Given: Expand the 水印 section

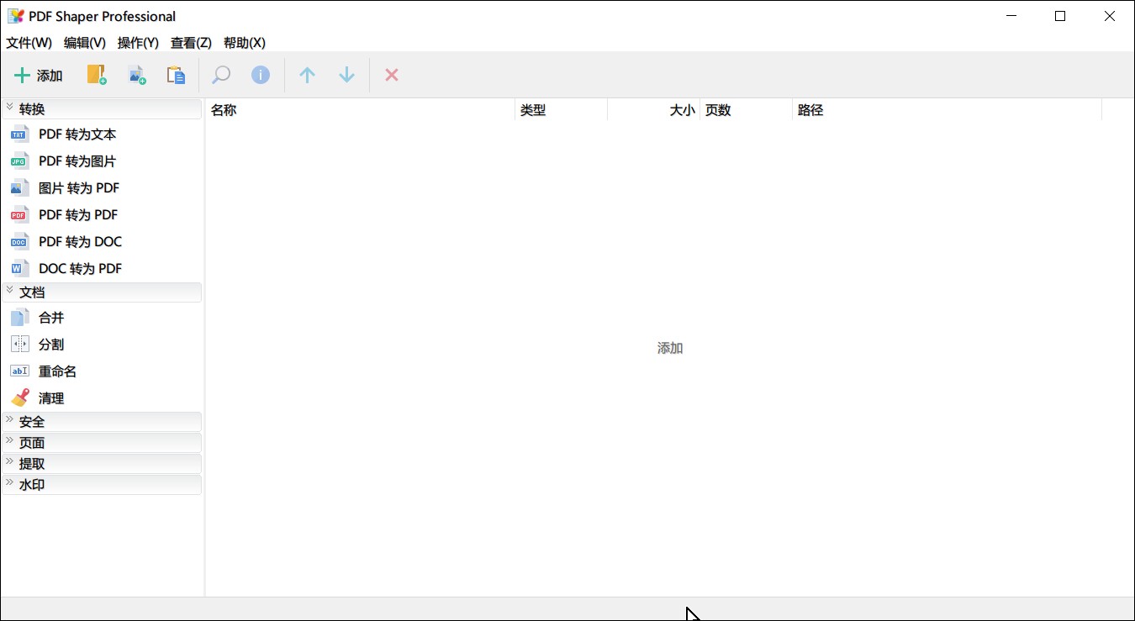Looking at the screenshot, I should [x=102, y=485].
